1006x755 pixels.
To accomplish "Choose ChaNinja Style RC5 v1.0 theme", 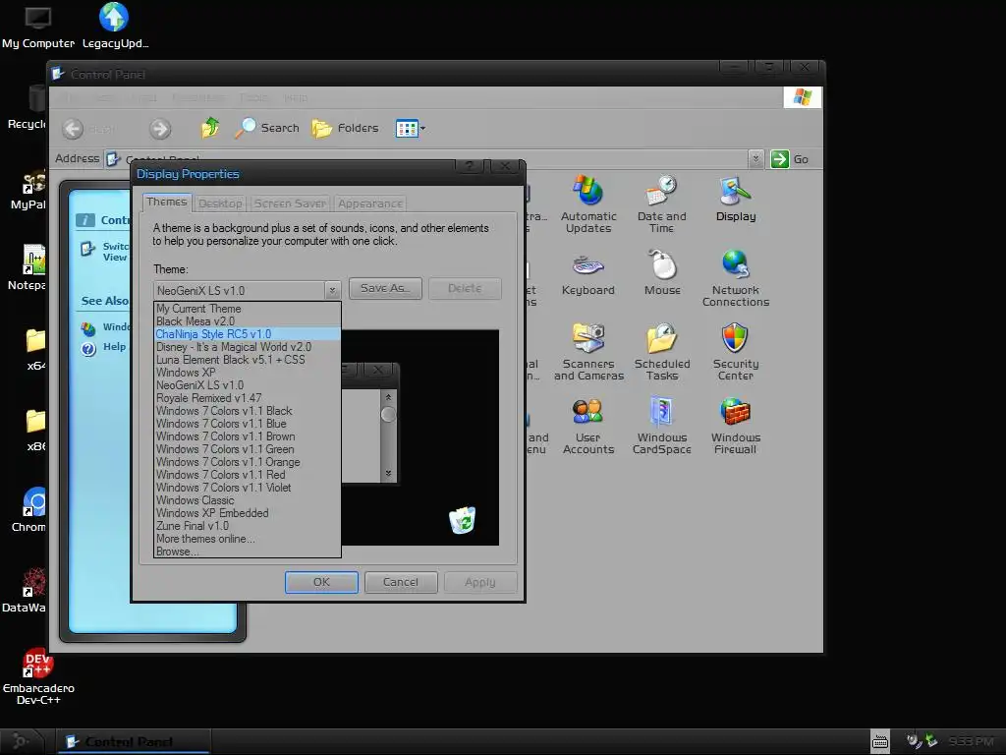I will [247, 334].
